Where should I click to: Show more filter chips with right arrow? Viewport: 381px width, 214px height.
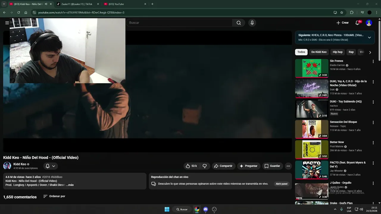[x=370, y=52]
